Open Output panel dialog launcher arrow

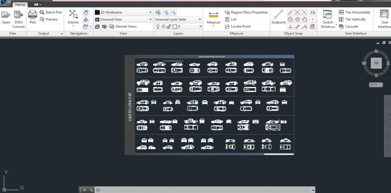(x=62, y=34)
